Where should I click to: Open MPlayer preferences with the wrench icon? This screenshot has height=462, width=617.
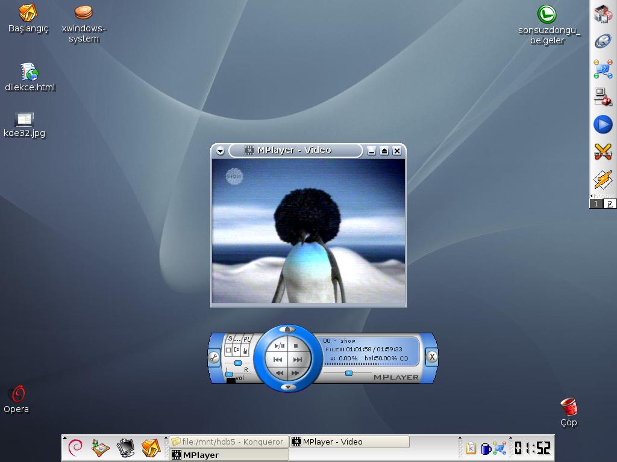click(x=213, y=358)
